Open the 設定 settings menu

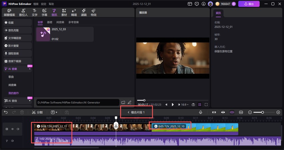[x=44, y=4]
